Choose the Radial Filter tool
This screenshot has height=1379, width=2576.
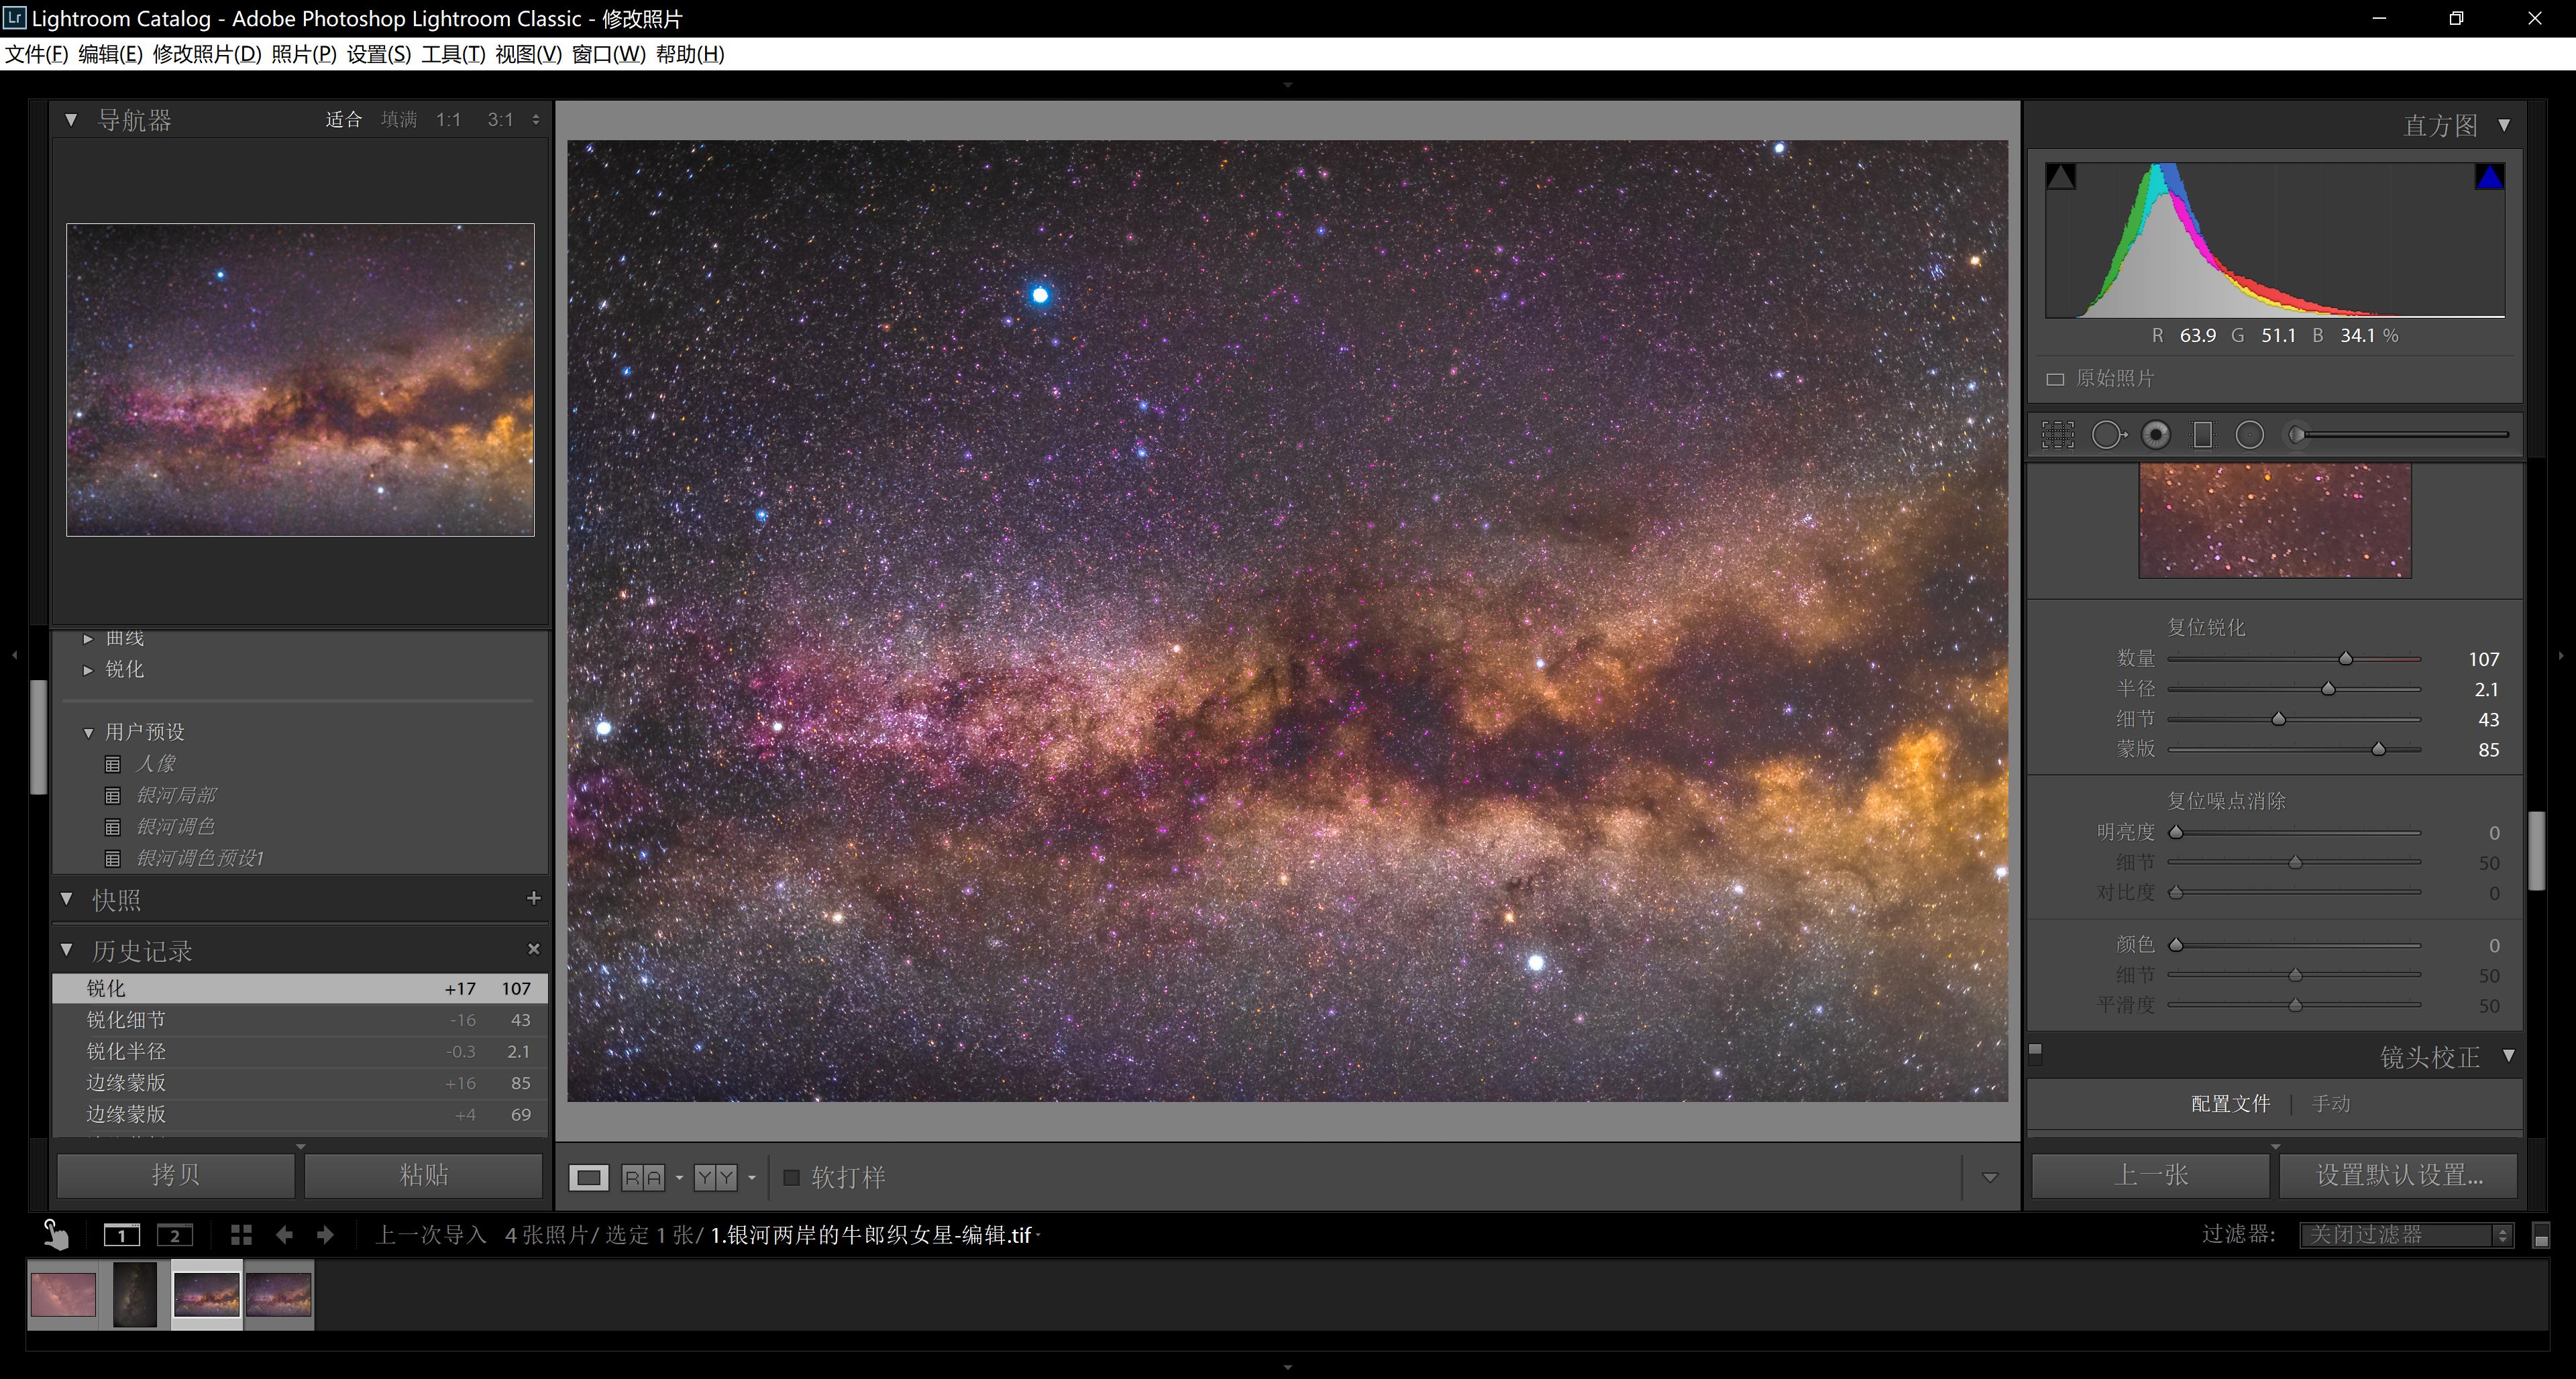(x=2249, y=435)
